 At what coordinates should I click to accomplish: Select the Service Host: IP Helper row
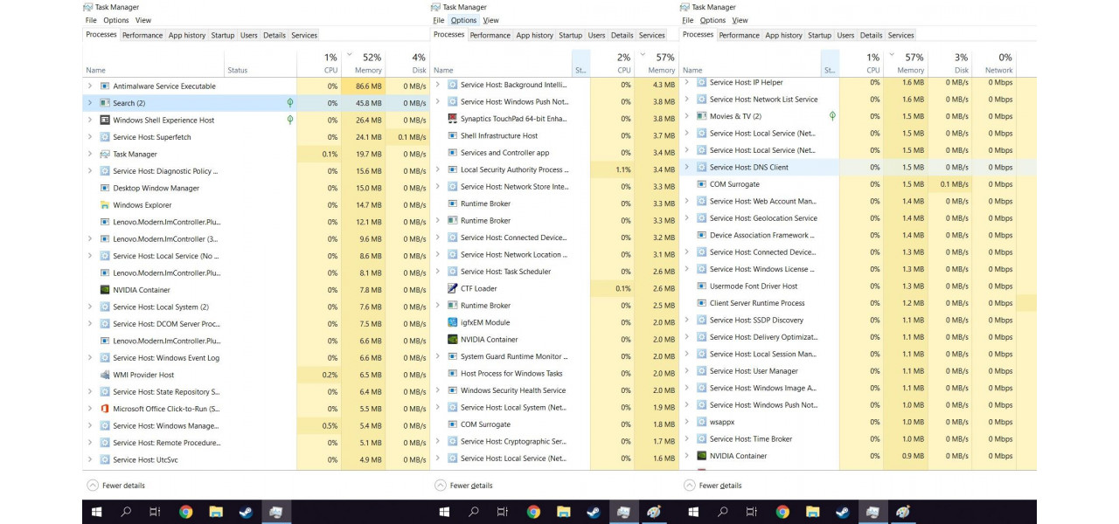click(x=858, y=82)
